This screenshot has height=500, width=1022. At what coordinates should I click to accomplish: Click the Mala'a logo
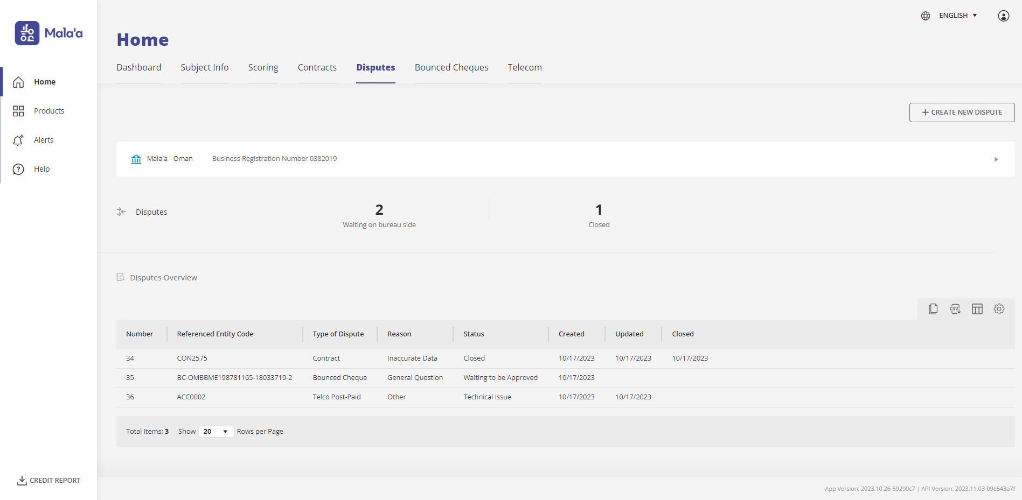(49, 33)
